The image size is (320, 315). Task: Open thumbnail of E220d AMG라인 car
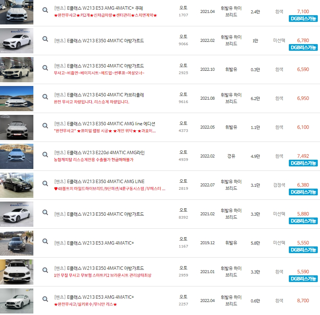click(17, 156)
